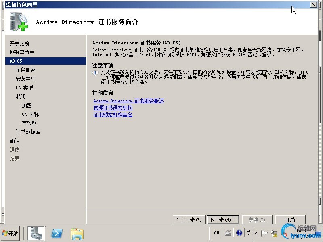Screen dimensions: 323x242
Task: Click the 注意事项 heading
Action: (x=103, y=65)
